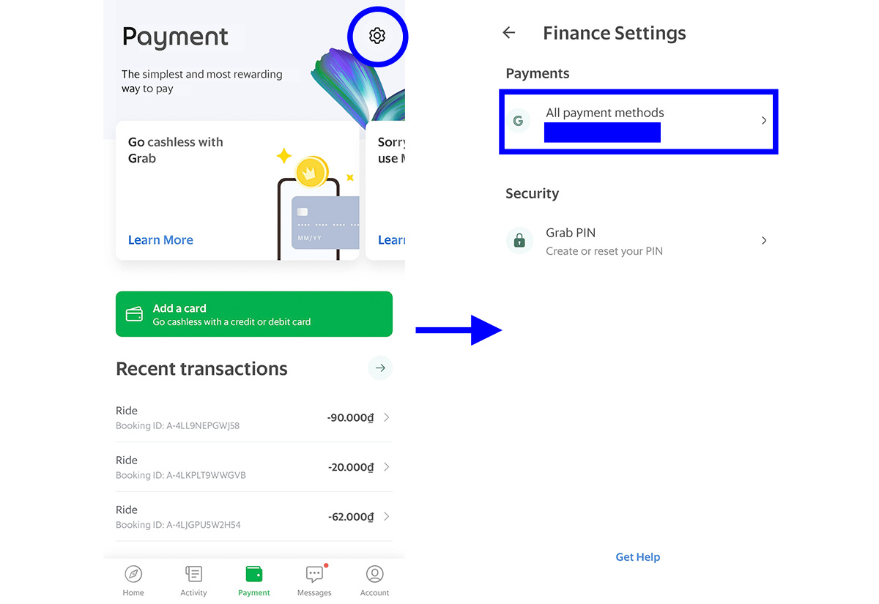The width and height of the screenshot is (879, 604).
Task: Tap the Add a card button
Action: 254,314
